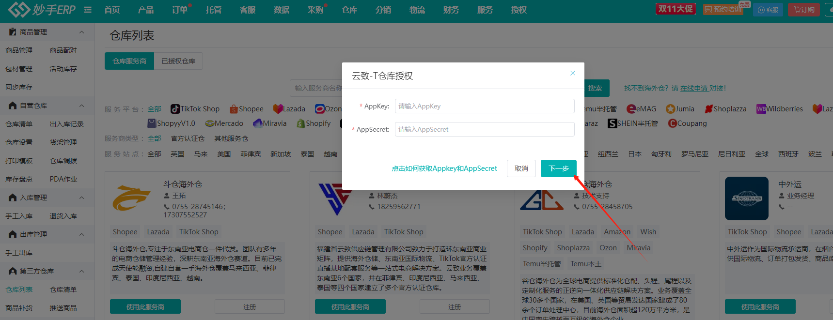Click 使用此服务商 for 斗仓海外仓
Image resolution: width=833 pixels, height=320 pixels.
pyautogui.click(x=145, y=306)
